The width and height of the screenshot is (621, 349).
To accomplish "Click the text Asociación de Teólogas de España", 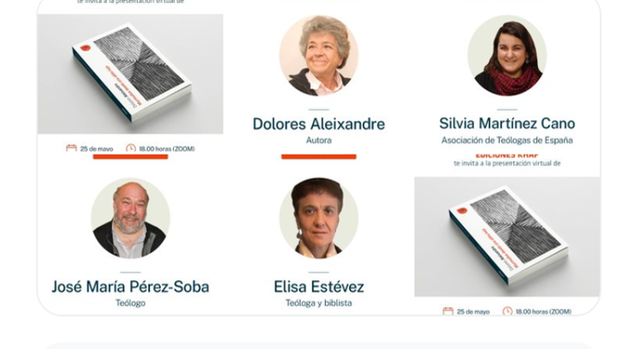I will click(506, 141).
